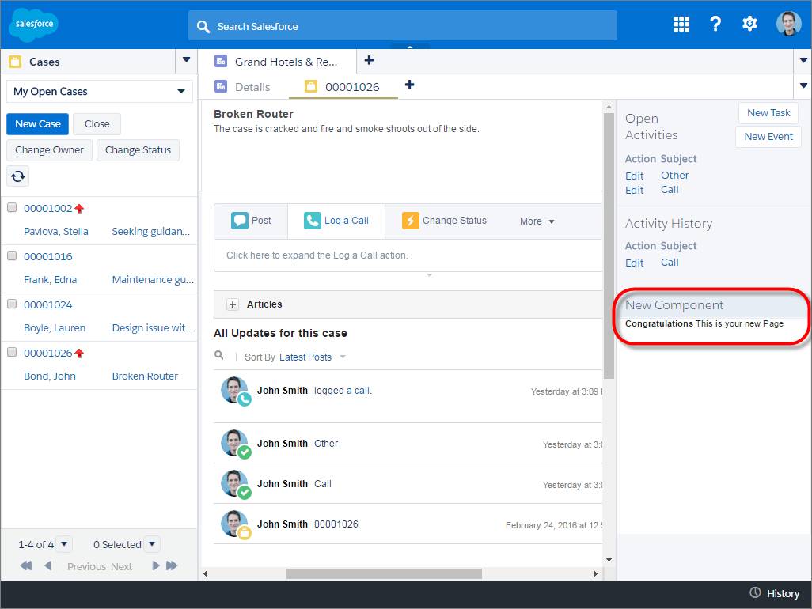Open case number 00001016 link
Viewport: 812px width, 609px height.
(48, 256)
